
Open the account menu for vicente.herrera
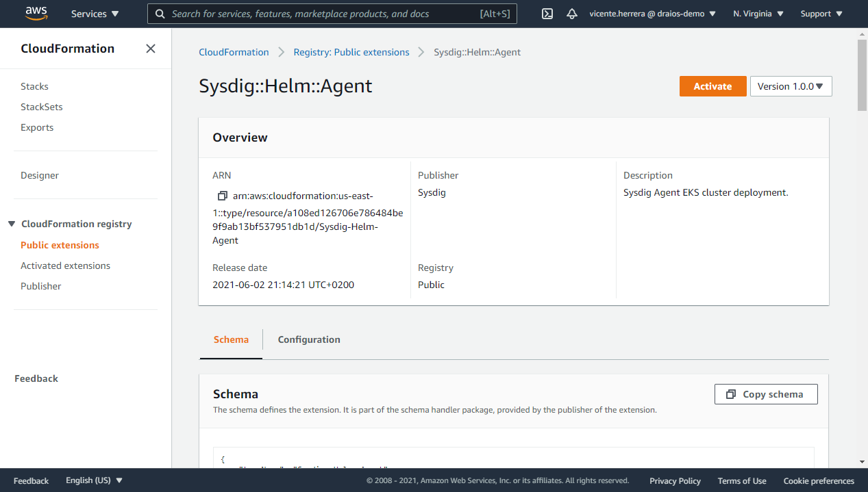[651, 13]
